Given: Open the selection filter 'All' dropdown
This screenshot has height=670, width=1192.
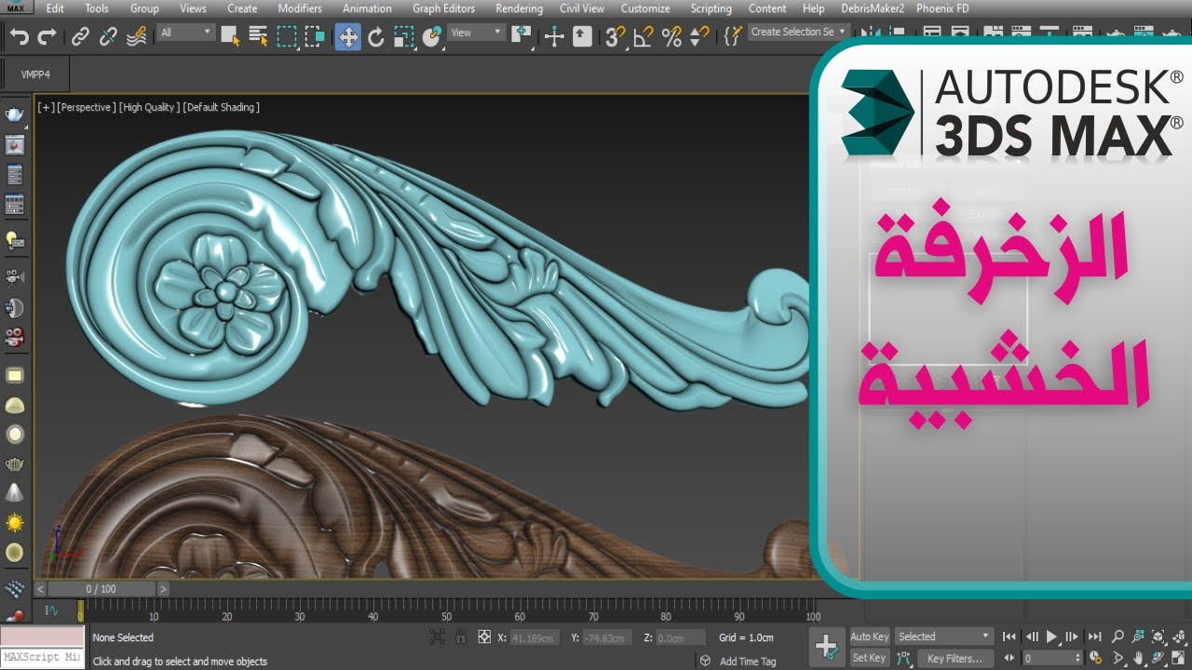Looking at the screenshot, I should [186, 33].
